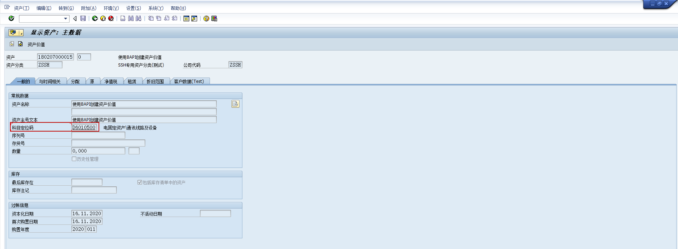The width and height of the screenshot is (678, 249).
Task: Click the asset subnumber field 0
Action: point(84,57)
